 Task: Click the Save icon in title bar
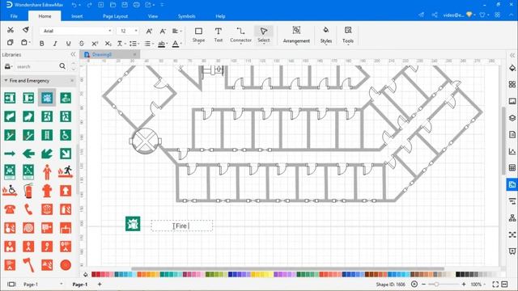coord(125,5)
